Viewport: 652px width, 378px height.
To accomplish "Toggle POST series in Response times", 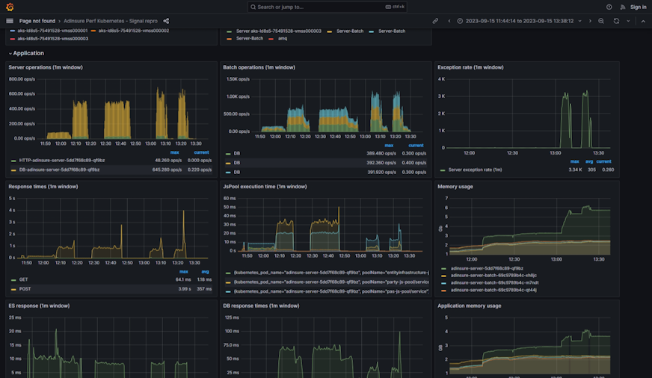I will pos(25,288).
